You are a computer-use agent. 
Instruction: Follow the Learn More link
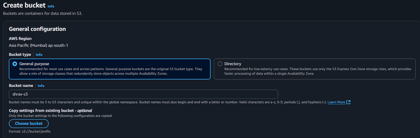(x=336, y=102)
